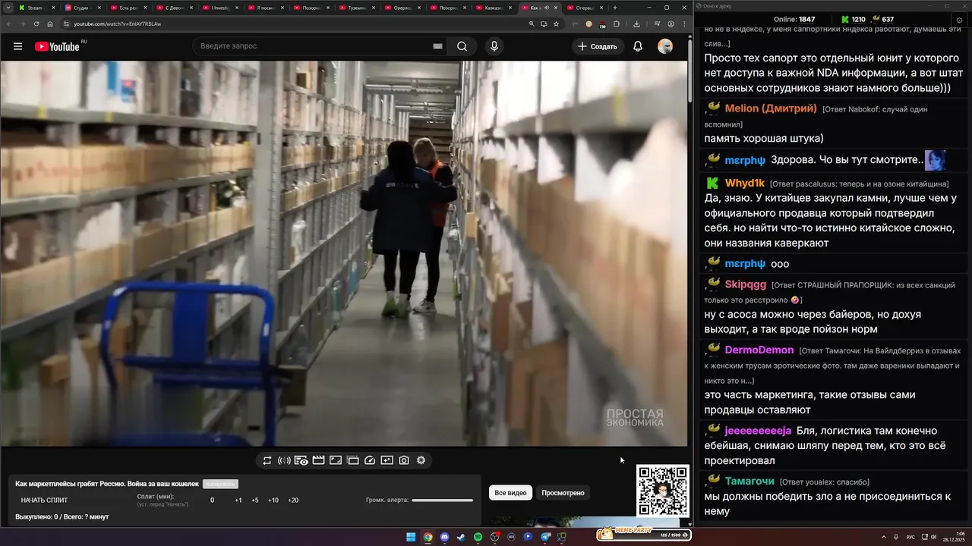Adjust the Громк. алерта volume slider

442,500
